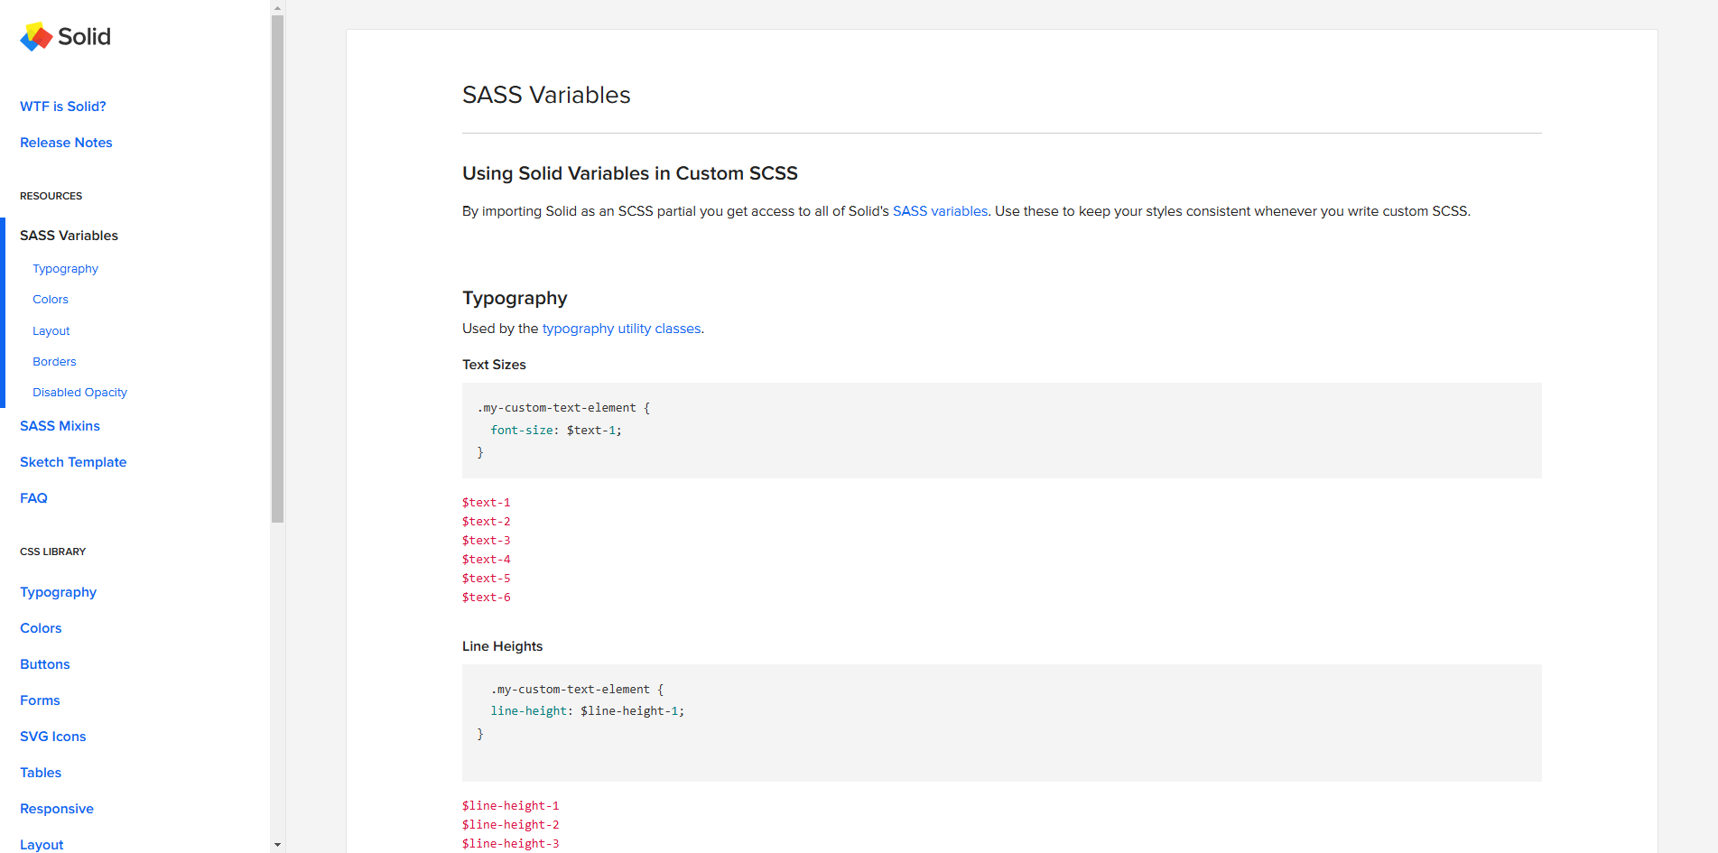
Task: Go to Borders sub-item
Action: [x=54, y=362]
